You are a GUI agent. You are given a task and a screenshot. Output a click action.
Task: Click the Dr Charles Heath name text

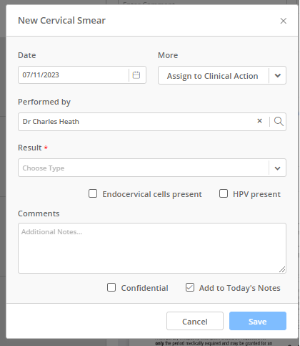[51, 122]
